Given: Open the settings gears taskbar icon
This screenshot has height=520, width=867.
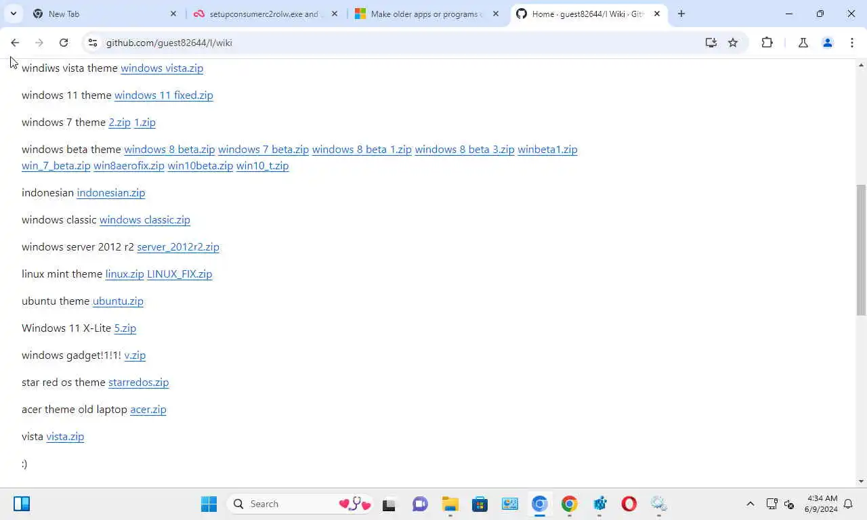Looking at the screenshot, I should tap(658, 504).
